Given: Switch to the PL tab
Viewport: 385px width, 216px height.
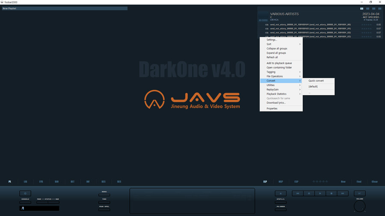Looking at the screenshot, I should [x=10, y=182].
